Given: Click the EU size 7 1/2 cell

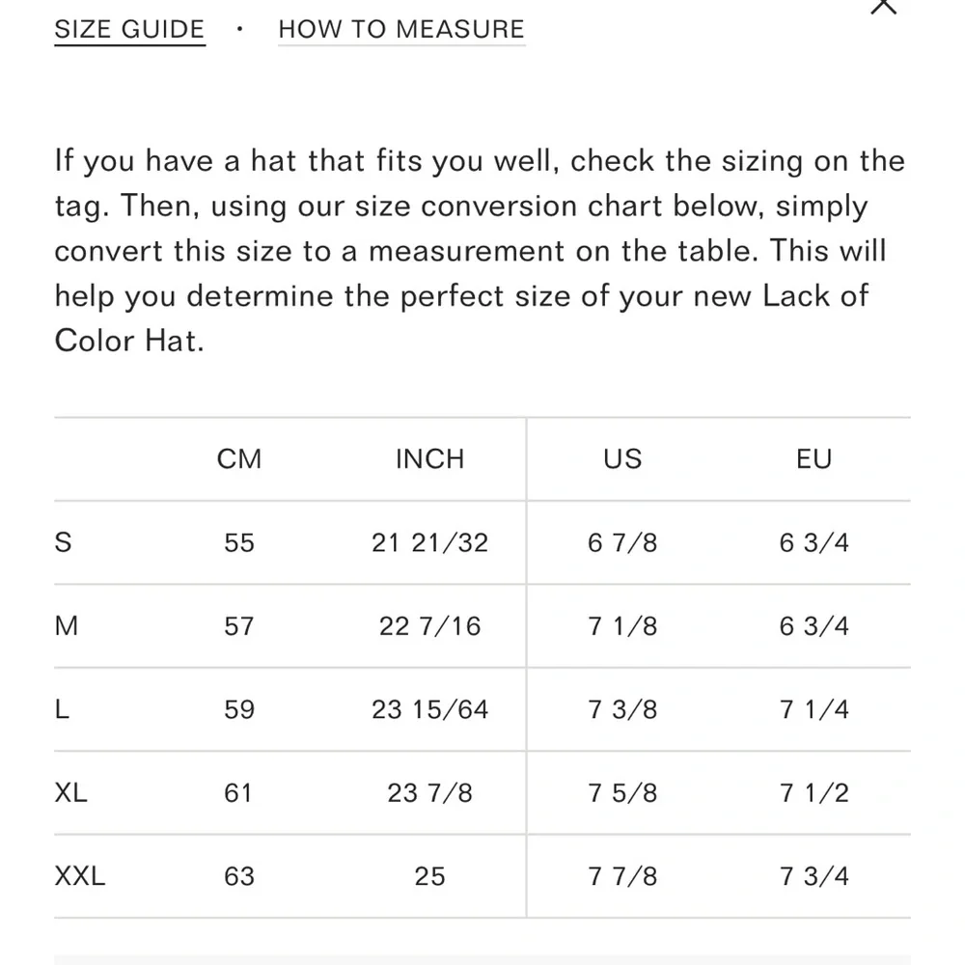Looking at the screenshot, I should [813, 793].
